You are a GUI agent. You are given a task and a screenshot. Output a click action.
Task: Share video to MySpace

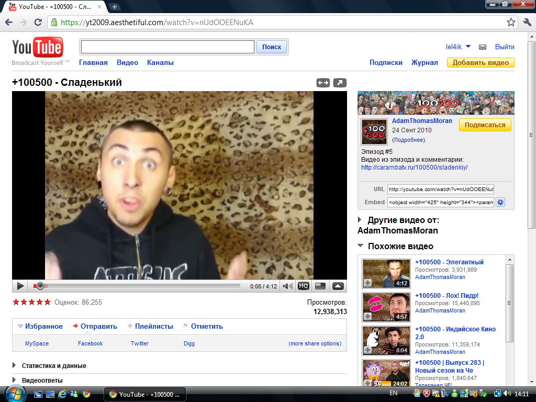tap(37, 343)
